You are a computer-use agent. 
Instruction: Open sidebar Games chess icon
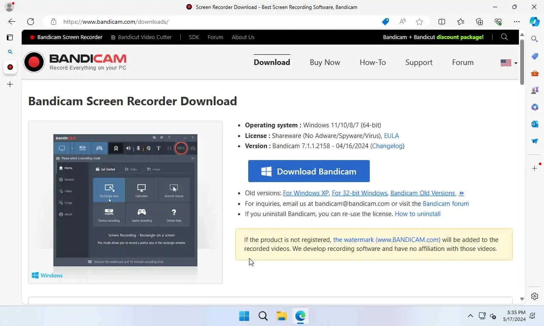535,90
